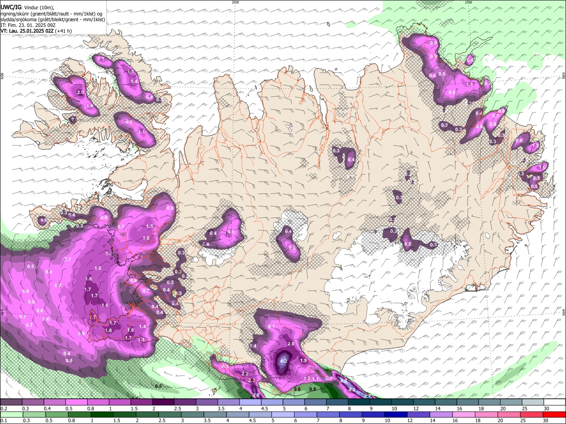Pick the top-row legend swatch between 4 and 4.5

[x=250, y=402]
